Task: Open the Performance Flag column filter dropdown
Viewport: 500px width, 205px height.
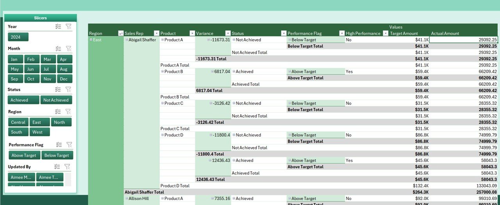Action: coord(342,34)
